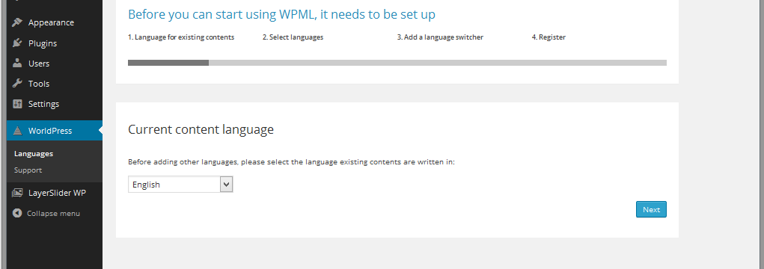Click the Plugins plug icon
This screenshot has width=764, height=269.
coord(17,43)
